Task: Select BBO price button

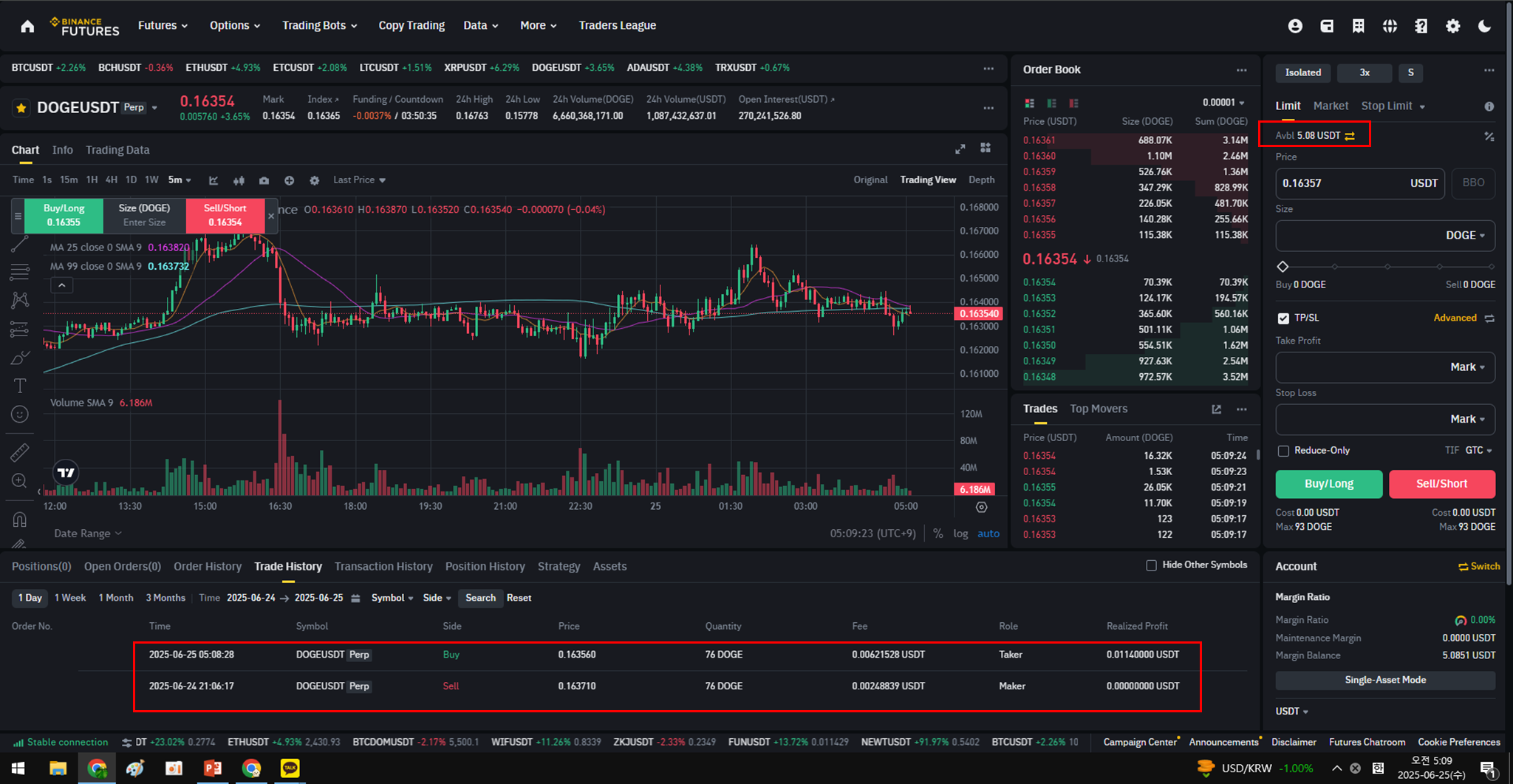Action: (1473, 183)
